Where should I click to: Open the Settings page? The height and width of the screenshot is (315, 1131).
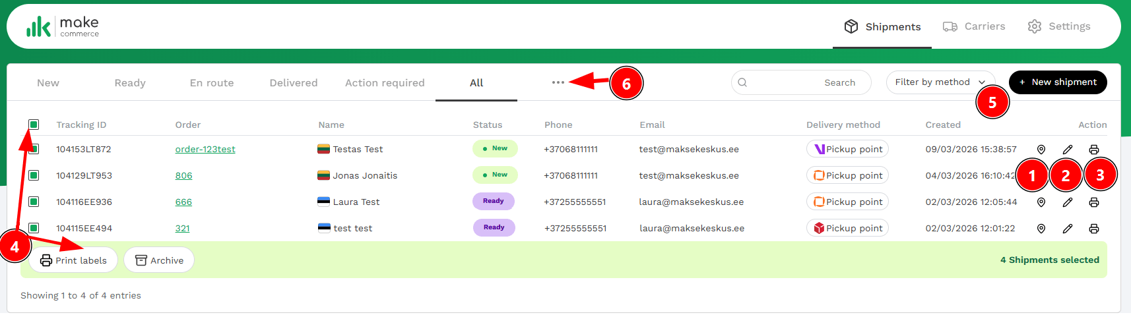pyautogui.click(x=1059, y=26)
